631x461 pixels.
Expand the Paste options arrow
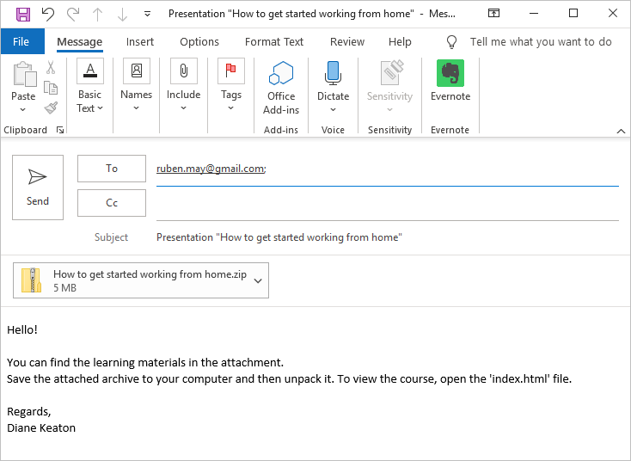tap(23, 109)
